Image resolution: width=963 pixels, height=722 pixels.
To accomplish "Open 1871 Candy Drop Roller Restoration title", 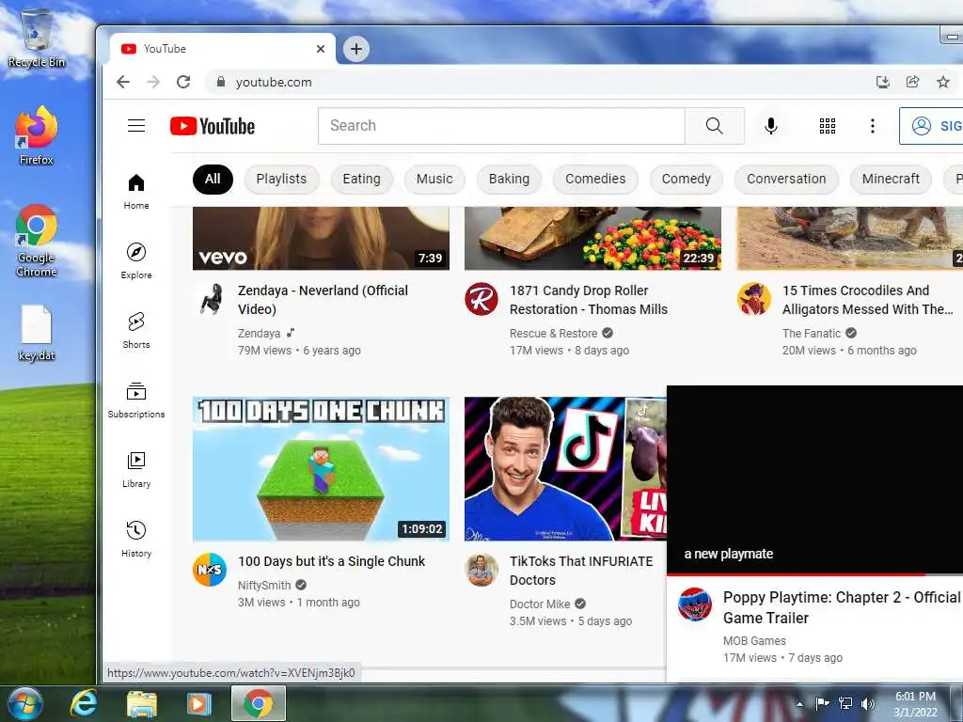I will pos(589,300).
